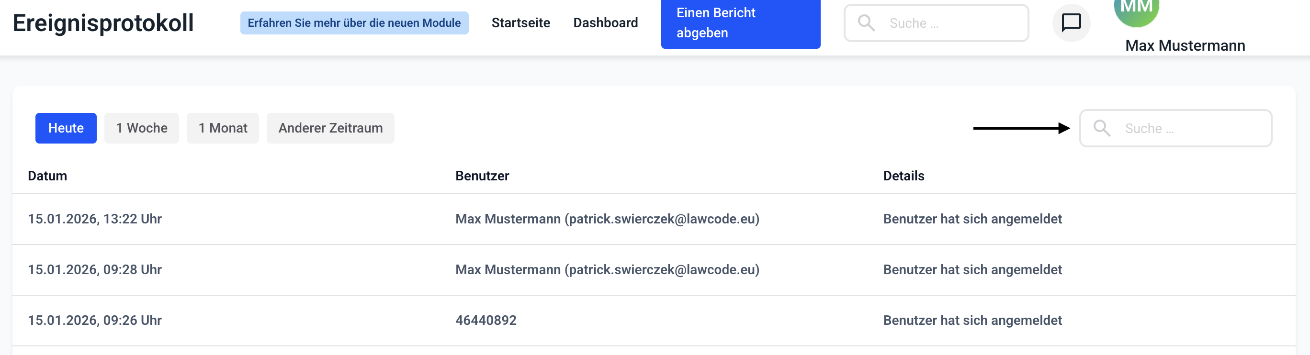Click the header search magnifier icon
Image resolution: width=1310 pixels, height=355 pixels.
866,23
